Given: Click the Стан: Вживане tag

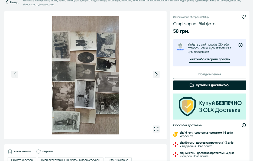Looking at the screenshot, I should (x=118, y=160).
